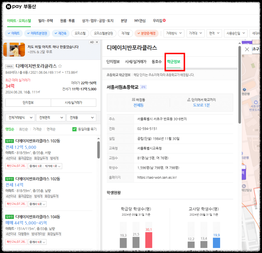Sort listings by 랭킹순

(10, 129)
